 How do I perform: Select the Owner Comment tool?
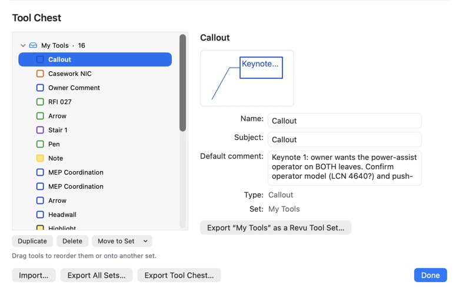[x=95, y=88]
